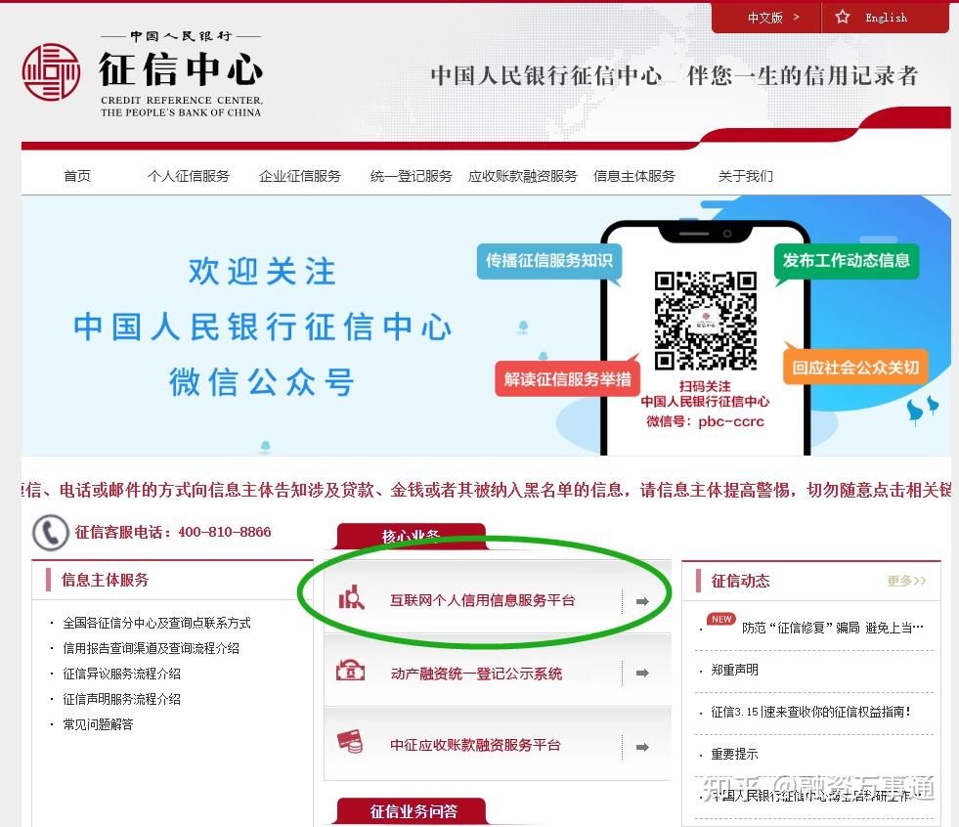Click the scrolling red warning notice text
The image size is (959, 827).
[x=486, y=490]
